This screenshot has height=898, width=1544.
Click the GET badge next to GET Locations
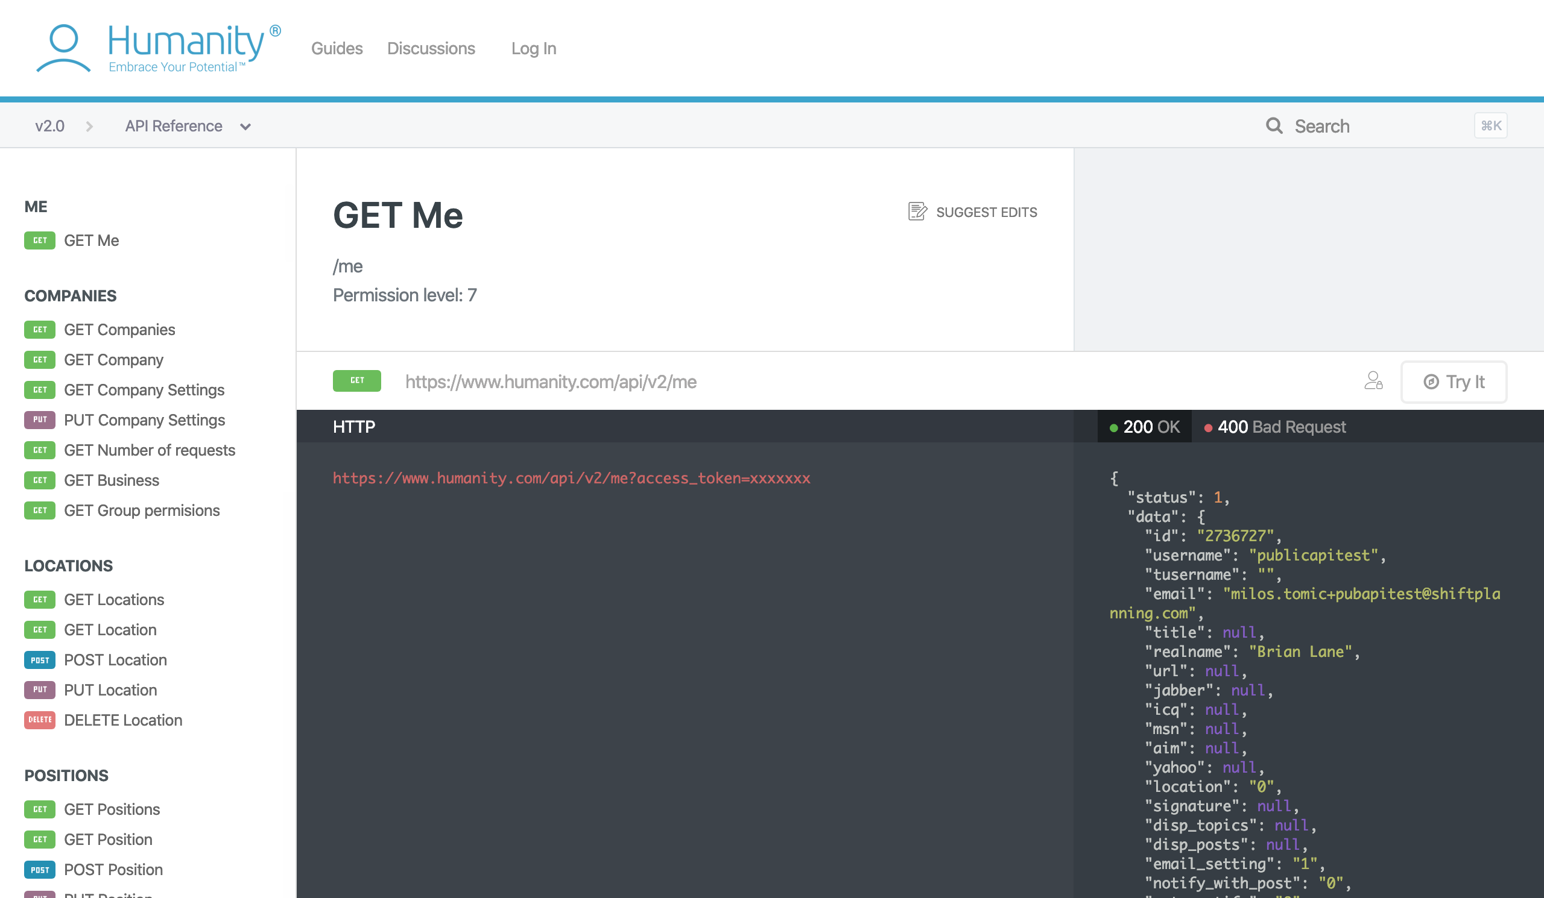point(39,599)
